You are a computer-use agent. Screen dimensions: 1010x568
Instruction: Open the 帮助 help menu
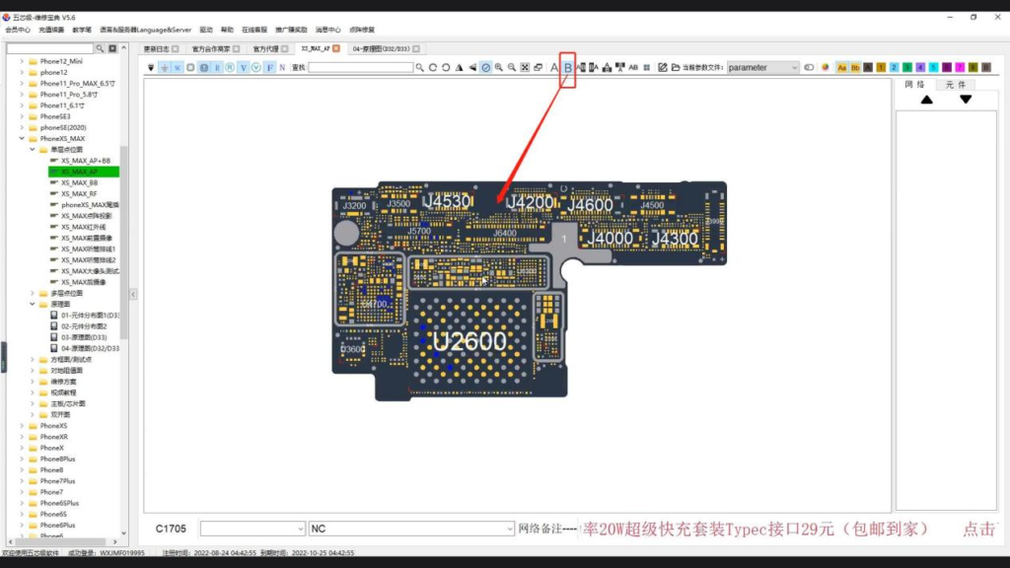pyautogui.click(x=227, y=30)
